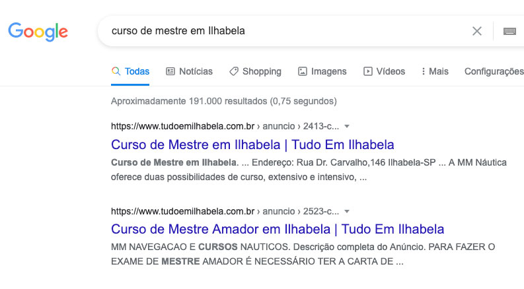Screen dimensions: 524x289
Task: Open 'Curso de Mestre Amador em Ilhabela' link
Action: (278, 230)
